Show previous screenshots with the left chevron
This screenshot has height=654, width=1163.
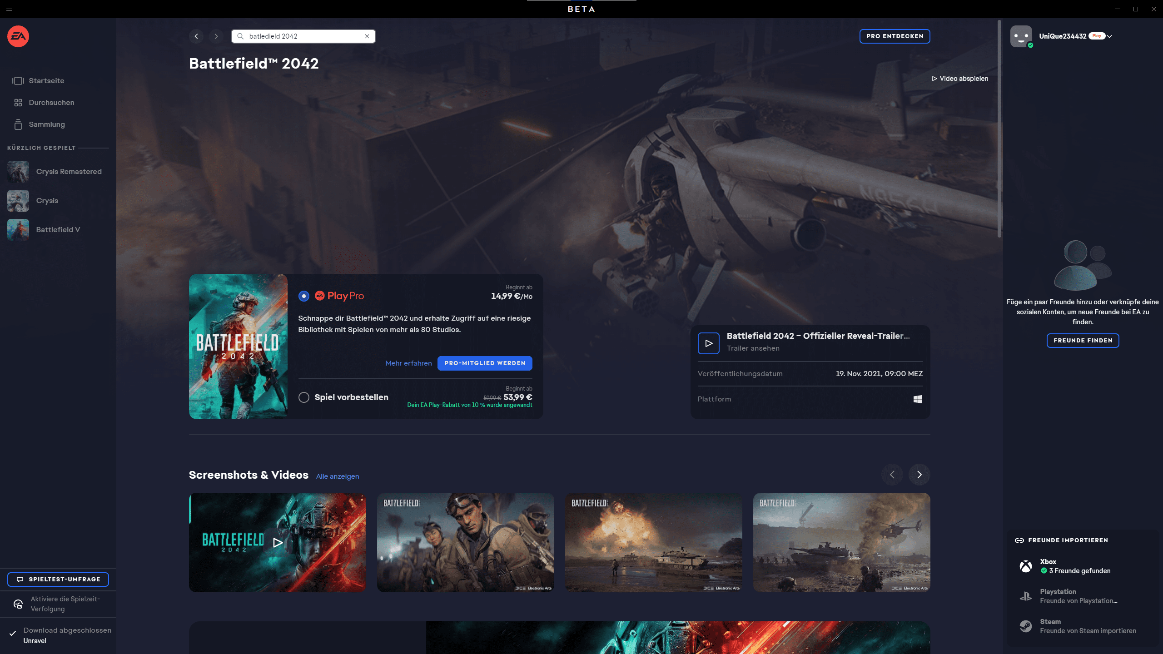[x=892, y=475]
